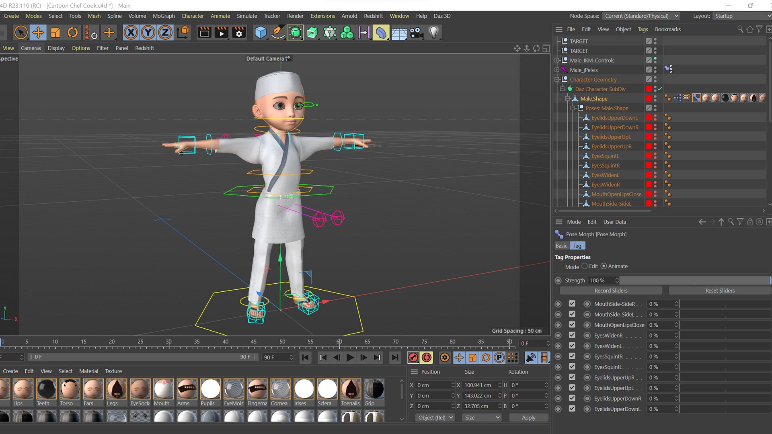The width and height of the screenshot is (772, 434).
Task: Collapse the Poses: Male.Shape node
Action: coord(573,108)
